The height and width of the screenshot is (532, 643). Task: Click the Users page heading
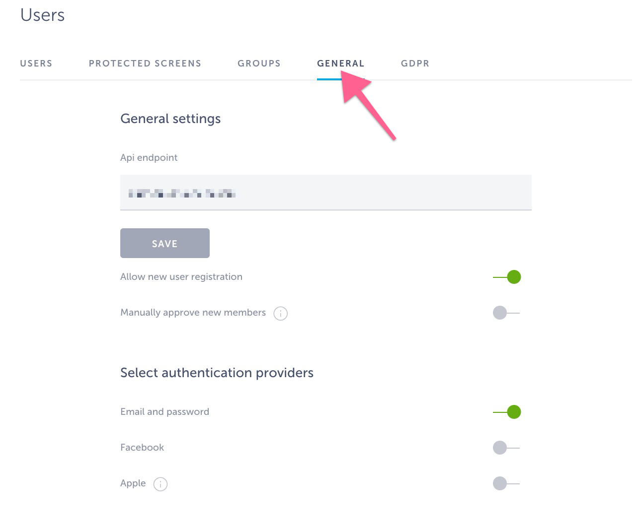coord(42,15)
